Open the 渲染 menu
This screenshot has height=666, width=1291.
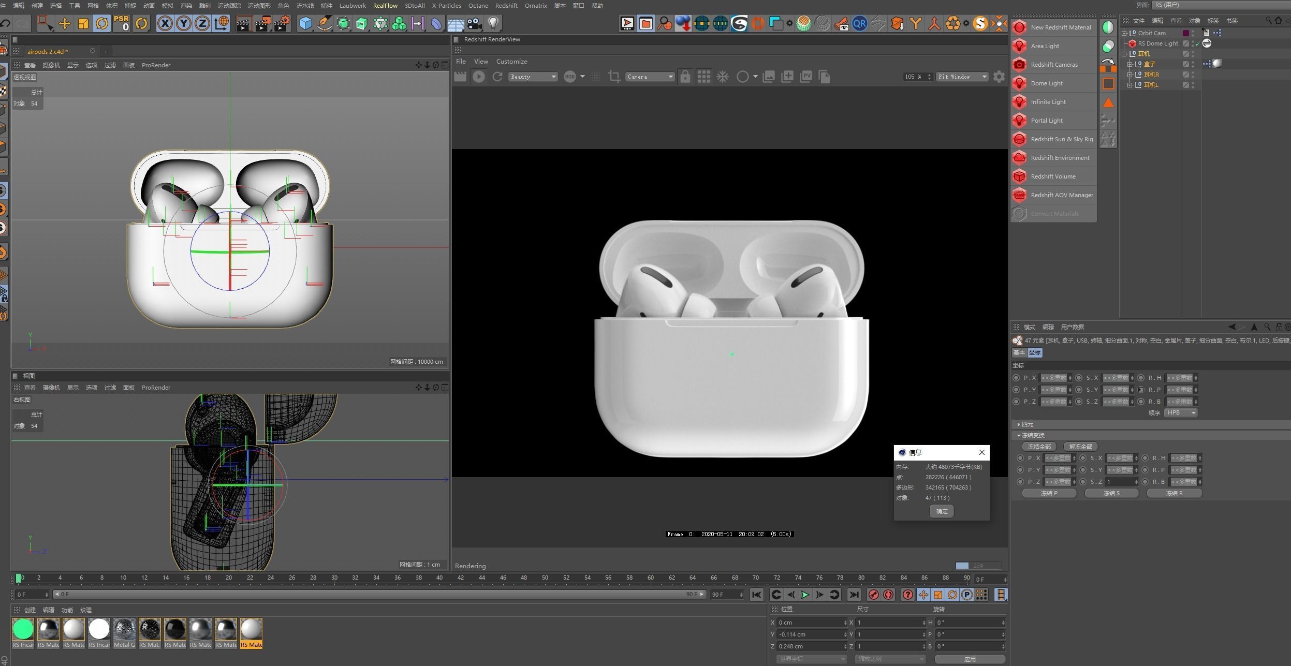(x=186, y=5)
